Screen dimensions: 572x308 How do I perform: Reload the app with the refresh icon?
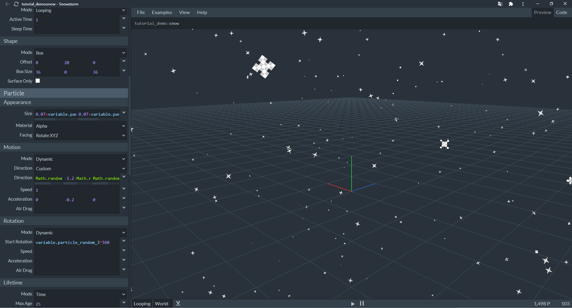pos(16,4)
